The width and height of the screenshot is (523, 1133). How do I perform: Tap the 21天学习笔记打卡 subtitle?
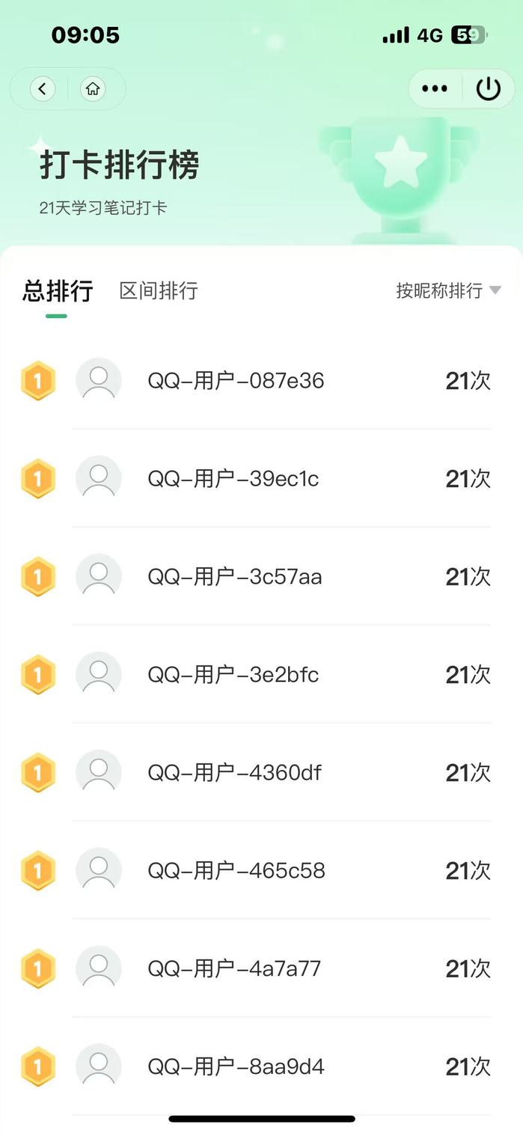point(103,208)
